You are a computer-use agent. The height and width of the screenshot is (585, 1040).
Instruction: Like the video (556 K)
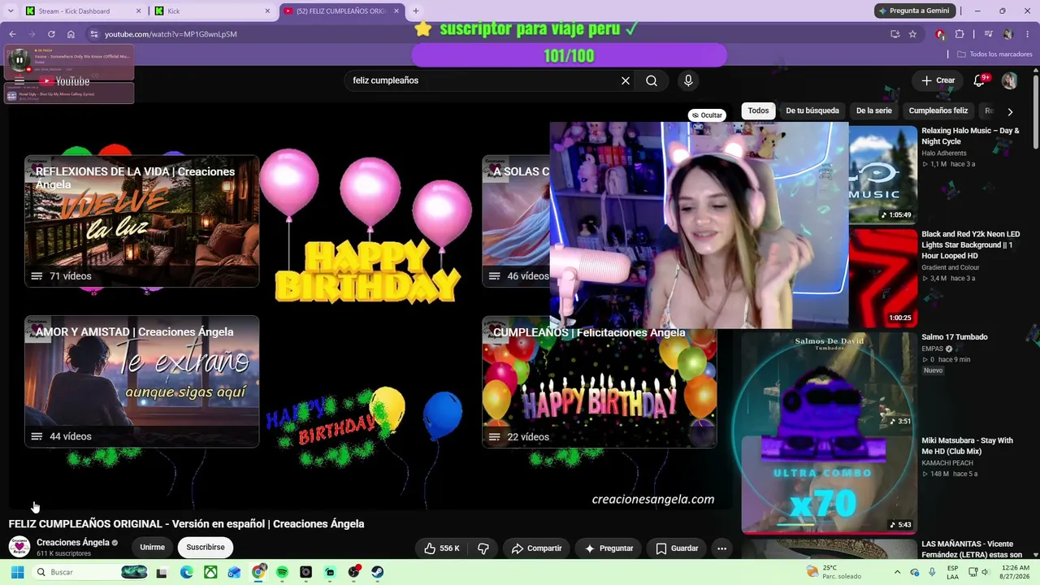tap(442, 548)
